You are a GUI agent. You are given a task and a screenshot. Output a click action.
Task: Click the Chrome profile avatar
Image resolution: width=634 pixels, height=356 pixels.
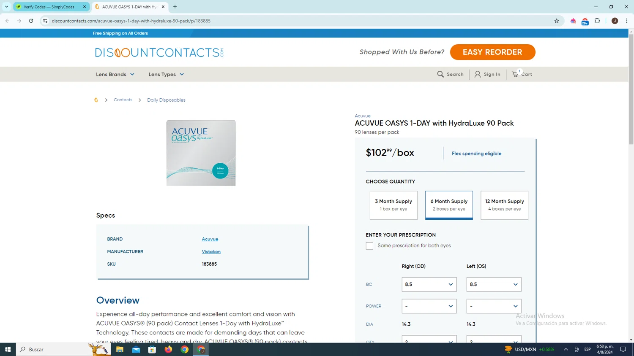615,21
